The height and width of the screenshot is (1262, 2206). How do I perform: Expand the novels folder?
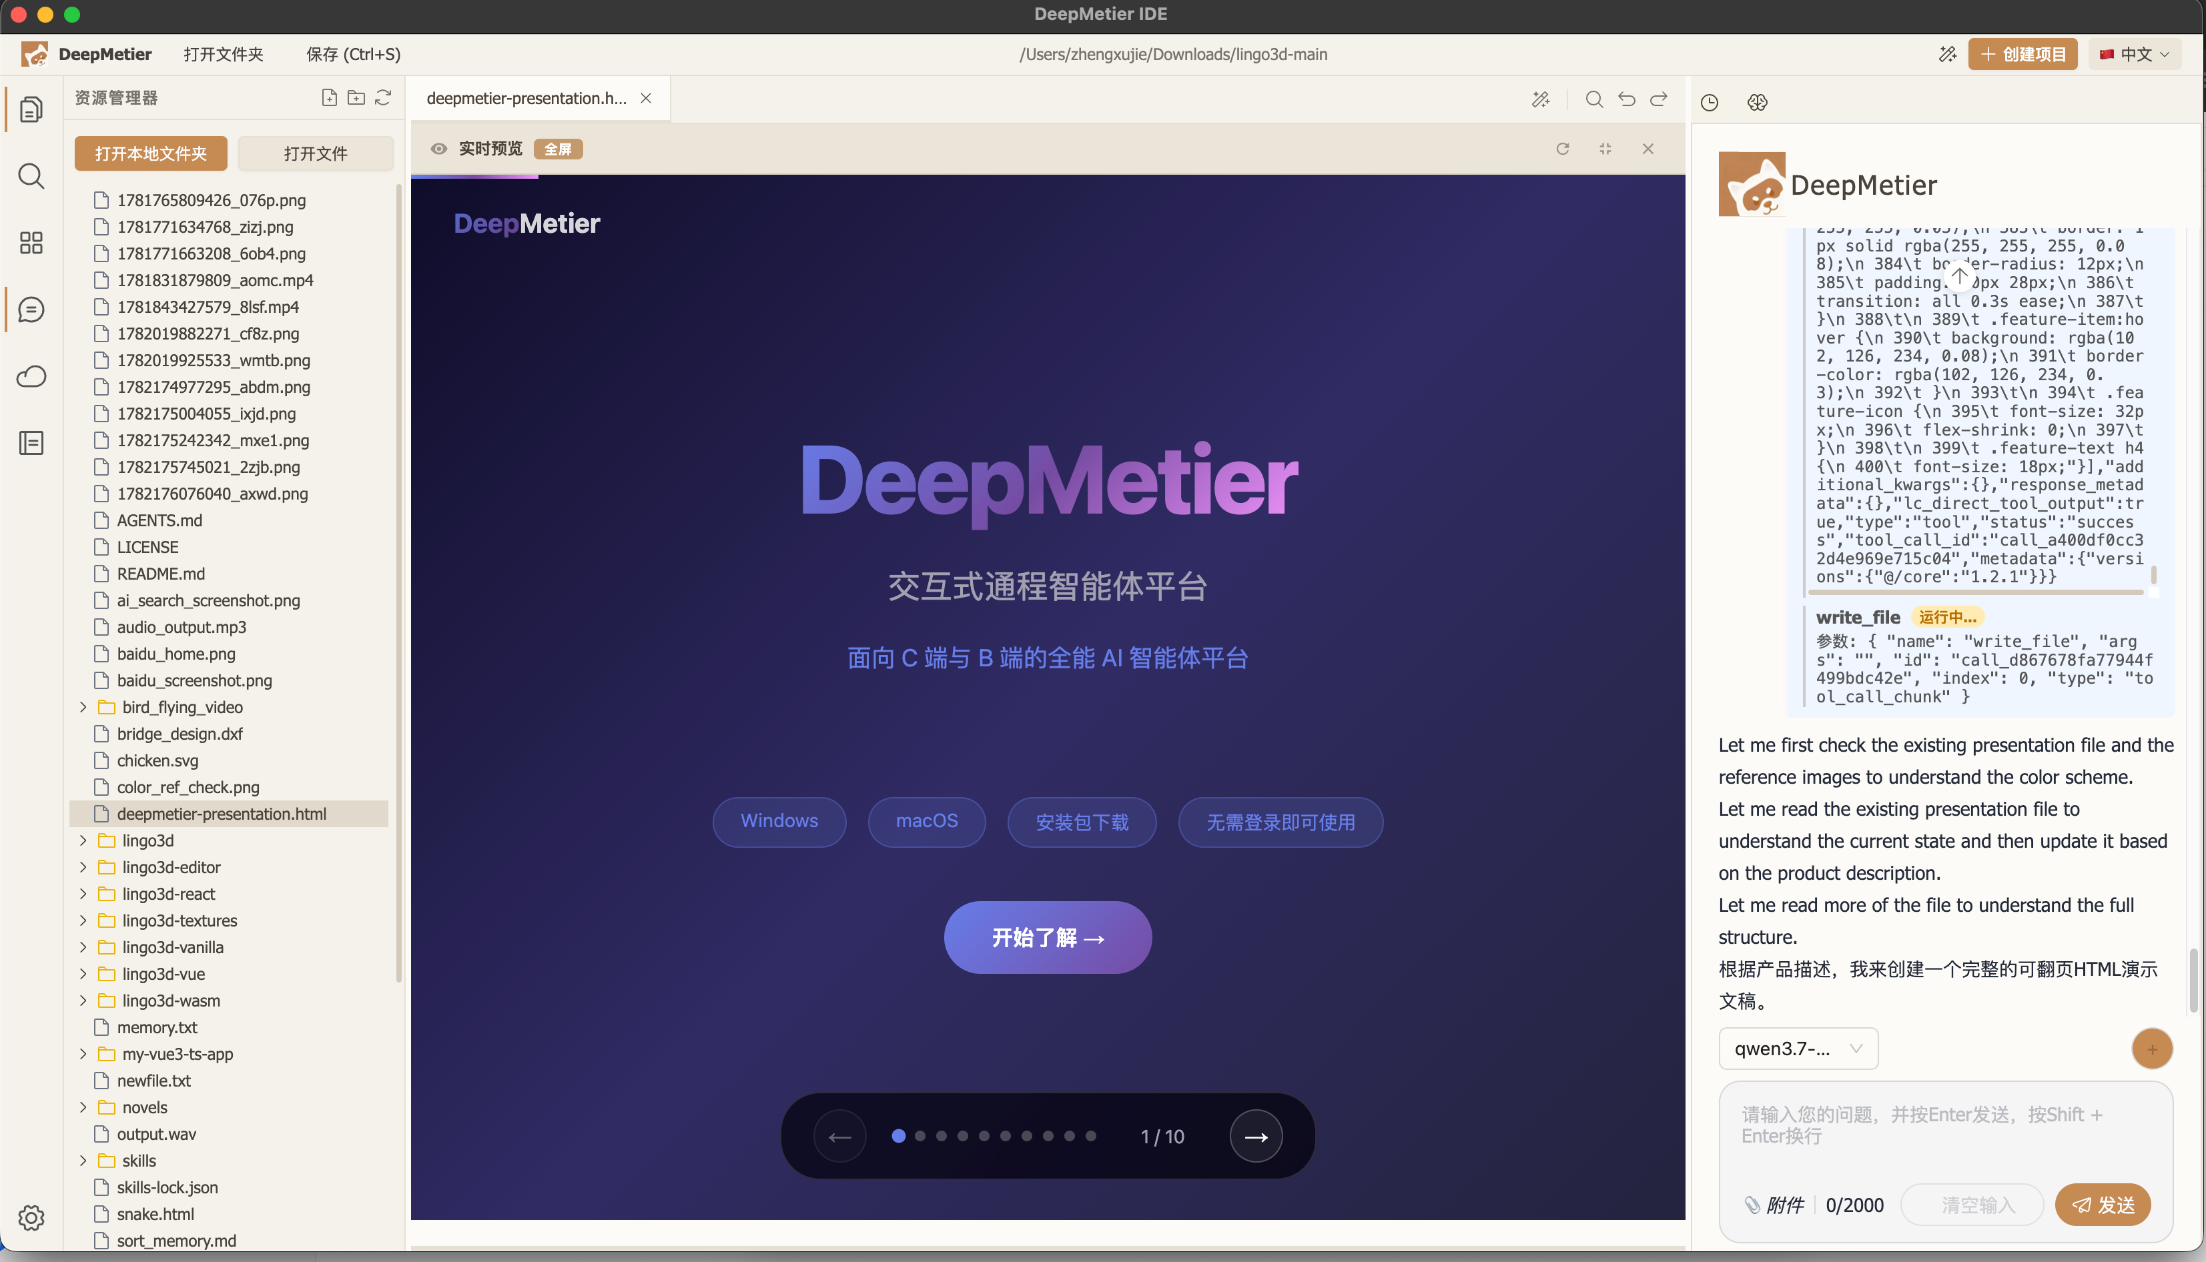point(83,1108)
